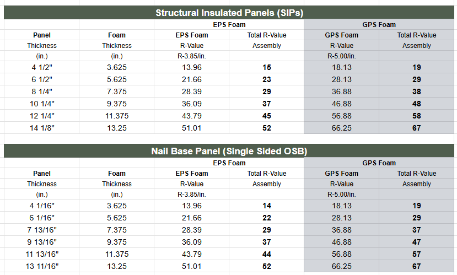Click the GPS total R-value cell showing 47
The width and height of the screenshot is (457, 275).
pyautogui.click(x=417, y=242)
